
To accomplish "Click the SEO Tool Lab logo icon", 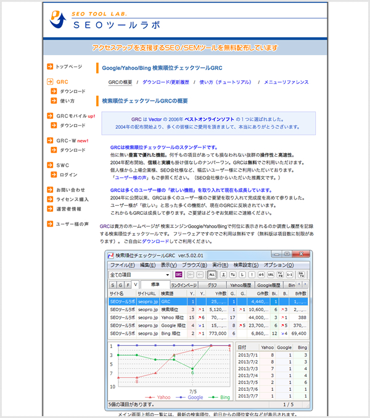I will 58,19.
